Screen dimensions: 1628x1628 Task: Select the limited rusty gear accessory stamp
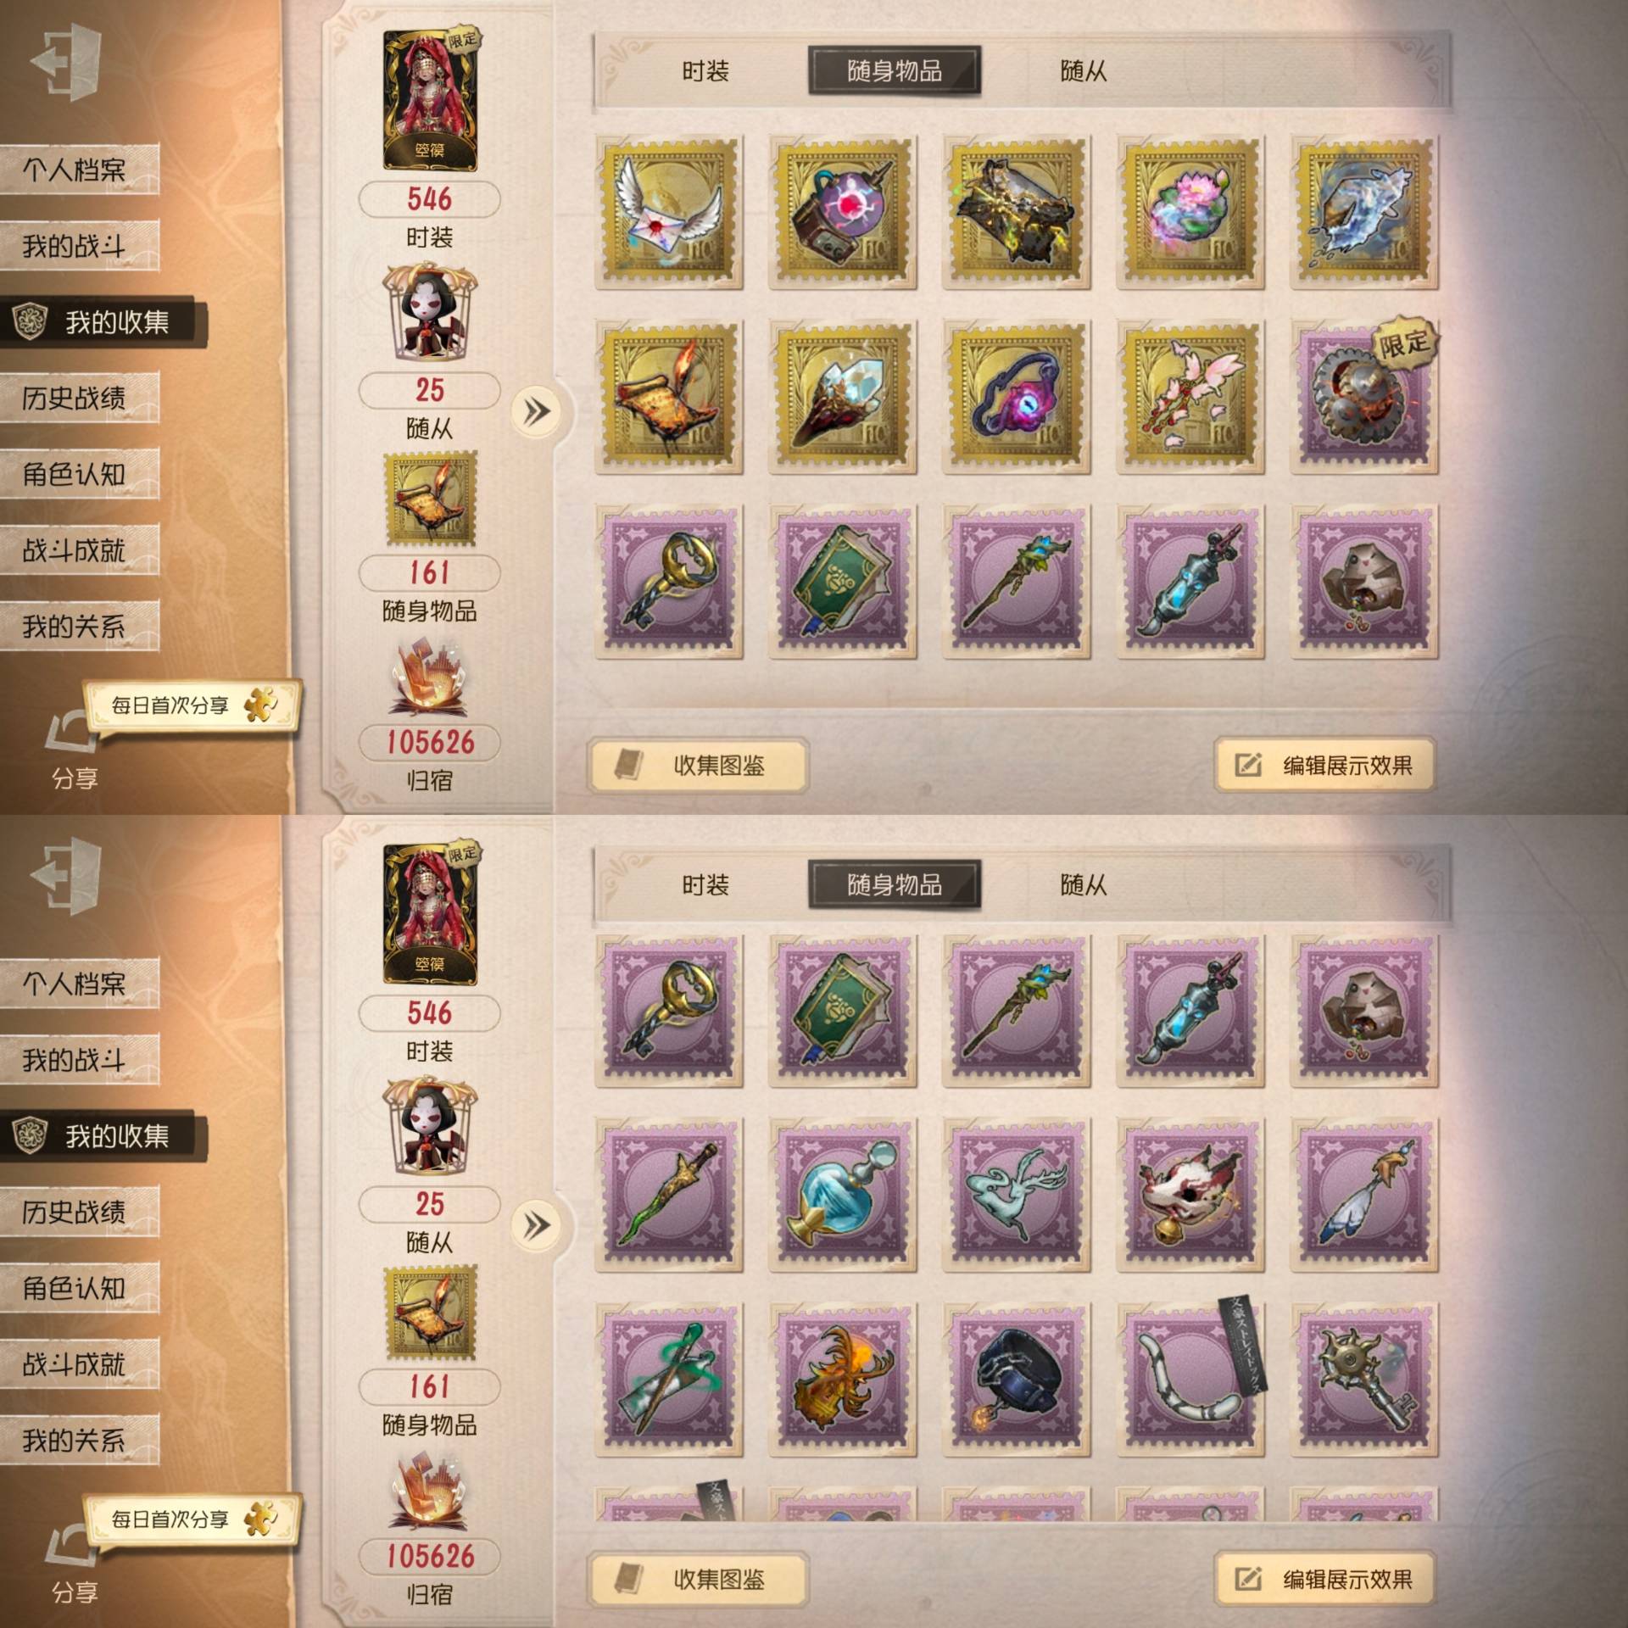[1364, 398]
